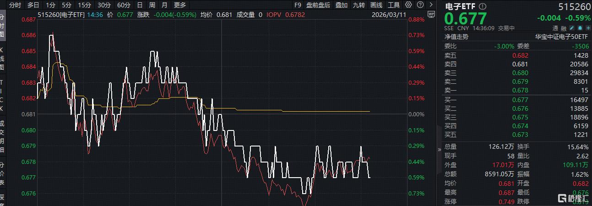Viewport: 592px width, 206px height.
Task: Select the 多日 period tab
Action: [33, 5]
